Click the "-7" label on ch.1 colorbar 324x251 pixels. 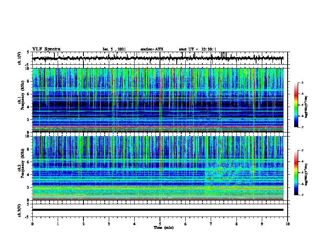[301, 127]
